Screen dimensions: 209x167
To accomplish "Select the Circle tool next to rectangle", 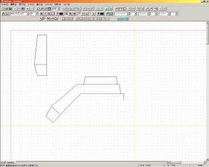I will (x=67, y=19).
